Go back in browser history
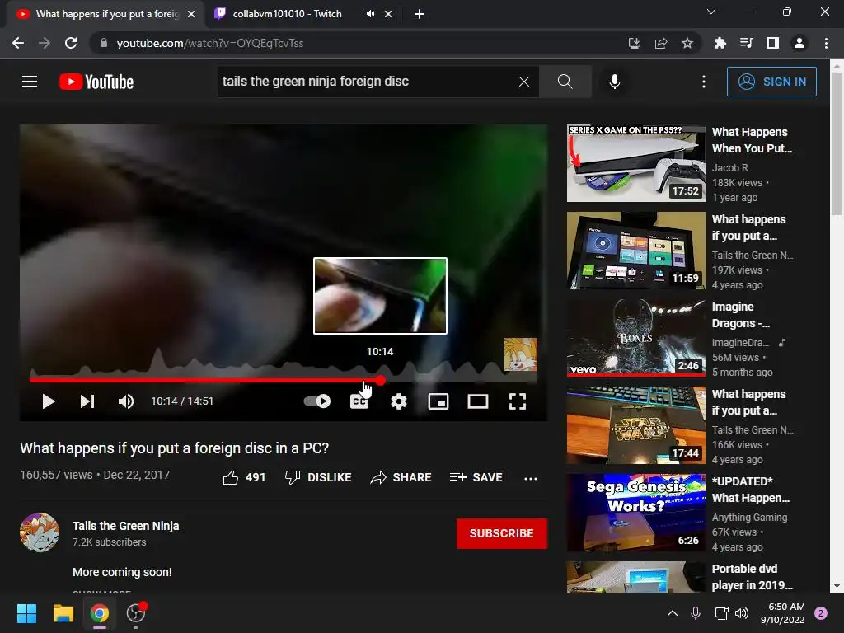The image size is (844, 633). tap(18, 43)
